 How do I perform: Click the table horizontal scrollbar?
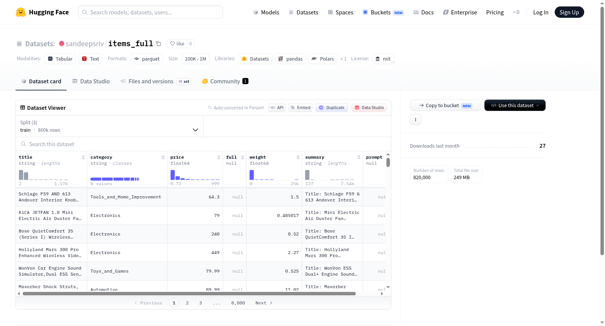(x=189, y=293)
